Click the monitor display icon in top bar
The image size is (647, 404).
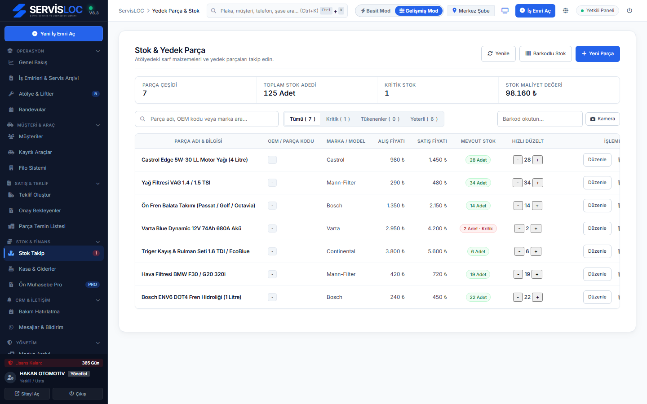(505, 11)
